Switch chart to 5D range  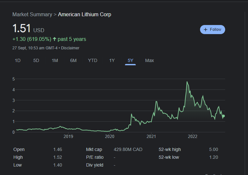point(36,61)
